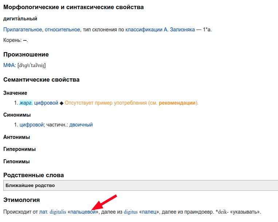Click the Произношение section heading

[x=26, y=54]
